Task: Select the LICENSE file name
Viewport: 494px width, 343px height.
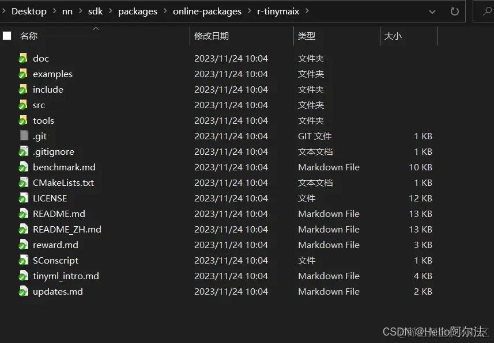Action: 50,198
